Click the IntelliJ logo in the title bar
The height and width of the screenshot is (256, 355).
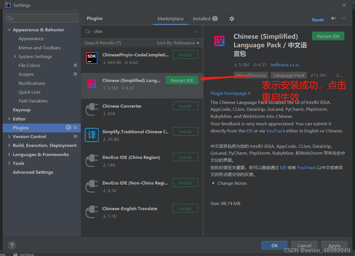tap(8, 5)
